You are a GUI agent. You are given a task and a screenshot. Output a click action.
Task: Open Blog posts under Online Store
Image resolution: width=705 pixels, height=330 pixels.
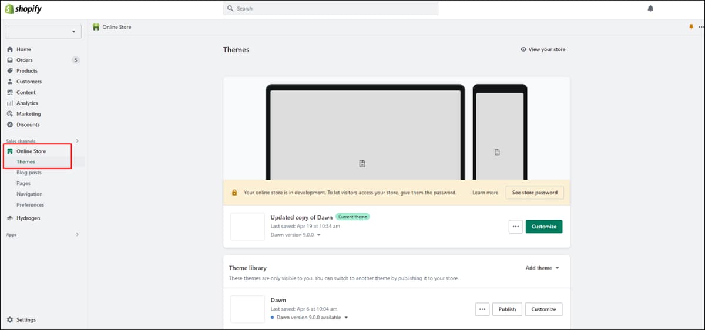point(29,173)
